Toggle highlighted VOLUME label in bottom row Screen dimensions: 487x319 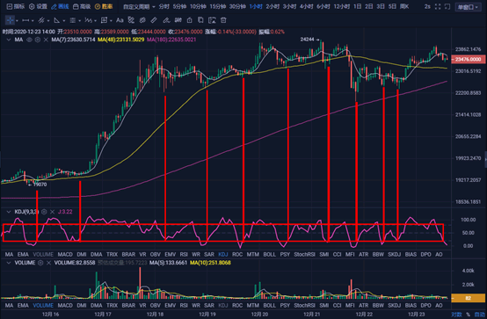tap(43, 305)
